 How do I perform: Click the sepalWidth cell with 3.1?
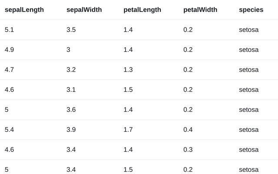(x=71, y=90)
